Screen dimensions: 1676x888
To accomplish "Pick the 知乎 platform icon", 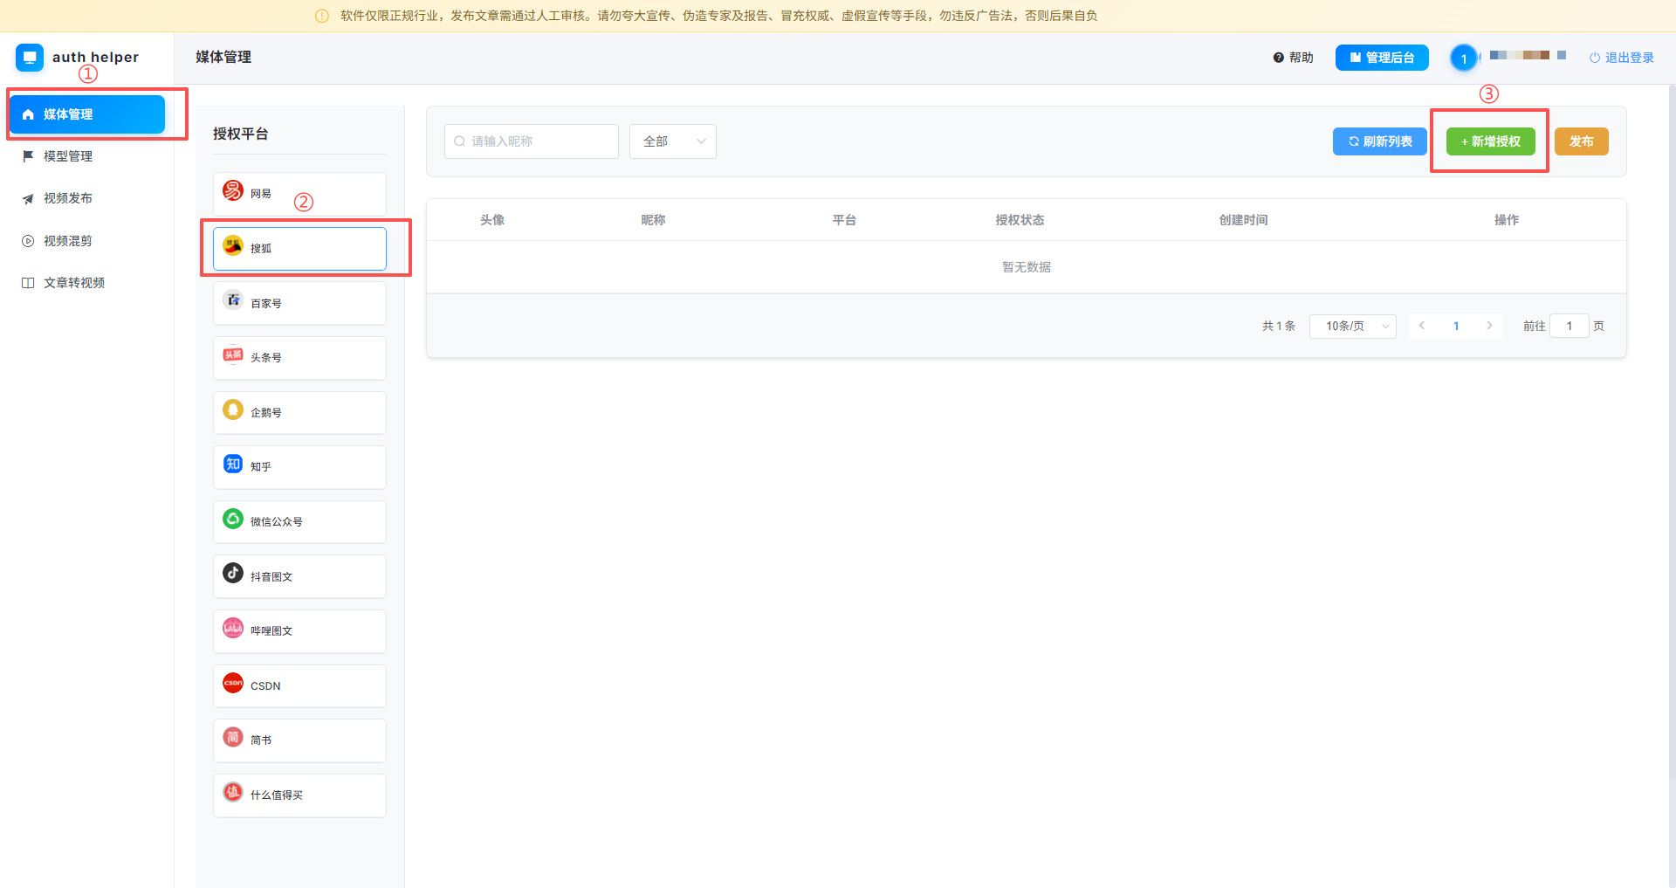I will (x=233, y=464).
